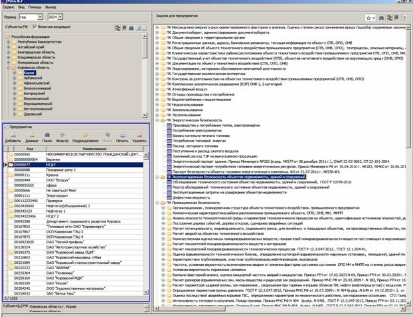Viewport: 413px width, 317px height.
Task: Open the Сервис menu
Action: pyautogui.click(x=9, y=7)
